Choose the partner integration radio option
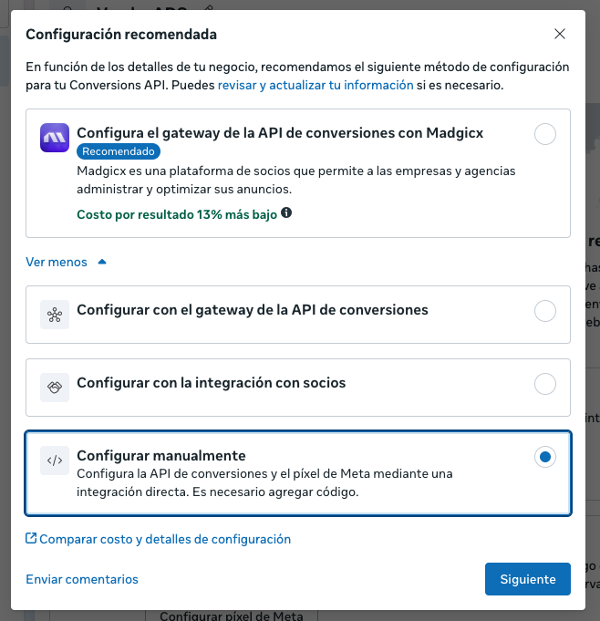 click(544, 384)
